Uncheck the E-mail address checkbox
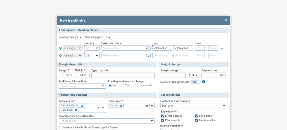The height and width of the screenshot is (130, 287). pyautogui.click(x=163, y=116)
